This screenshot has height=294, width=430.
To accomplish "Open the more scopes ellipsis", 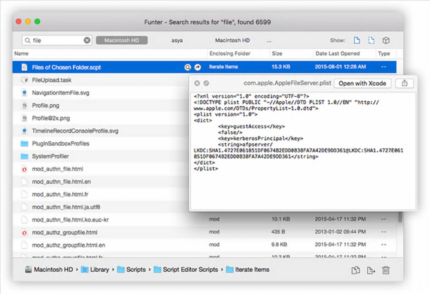I will tap(269, 41).
